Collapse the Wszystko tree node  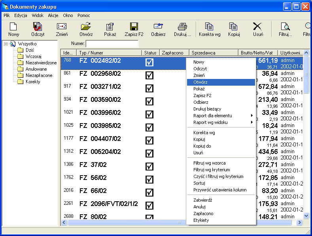[6, 44]
